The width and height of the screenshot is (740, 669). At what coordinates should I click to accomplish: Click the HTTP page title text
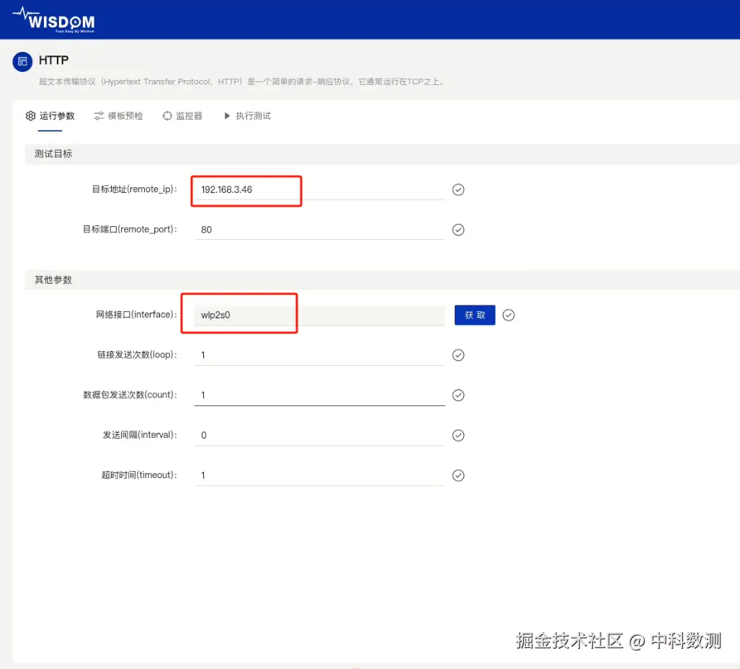[x=54, y=60]
